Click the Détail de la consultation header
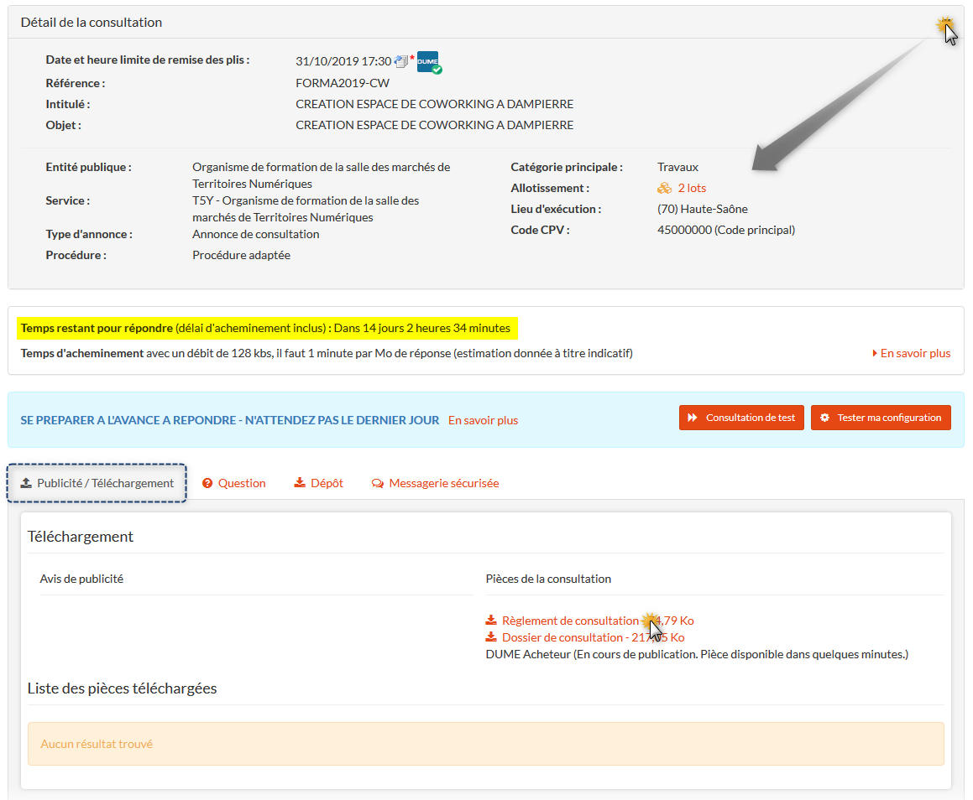The height and width of the screenshot is (800, 973). [x=92, y=23]
